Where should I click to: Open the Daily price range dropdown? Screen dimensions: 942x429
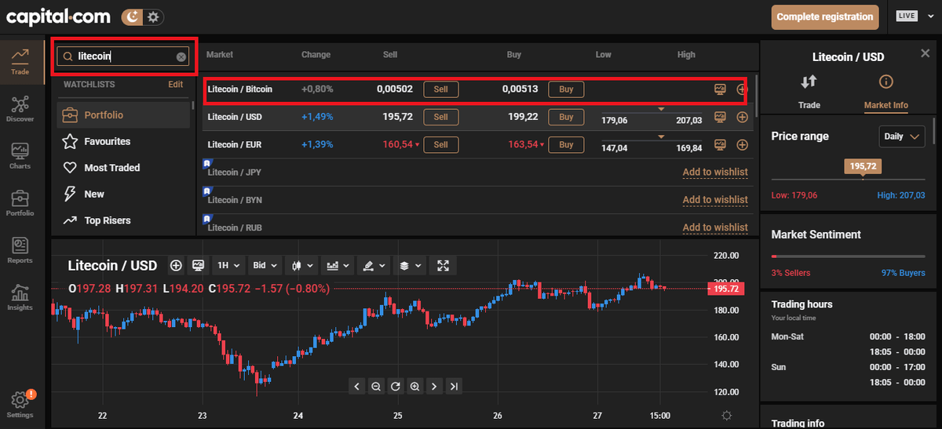(902, 136)
